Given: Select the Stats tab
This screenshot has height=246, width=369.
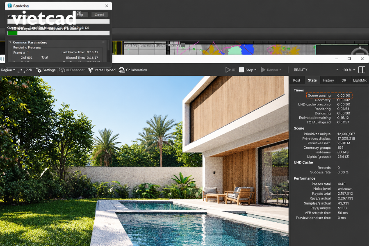Looking at the screenshot, I should (312, 80).
